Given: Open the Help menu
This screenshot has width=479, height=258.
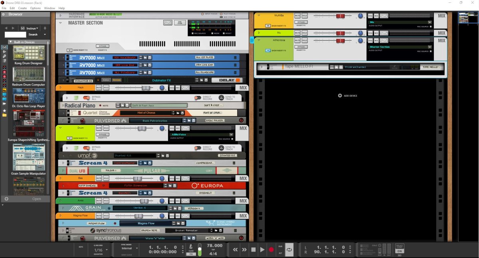Looking at the screenshot, I should pos(61,8).
